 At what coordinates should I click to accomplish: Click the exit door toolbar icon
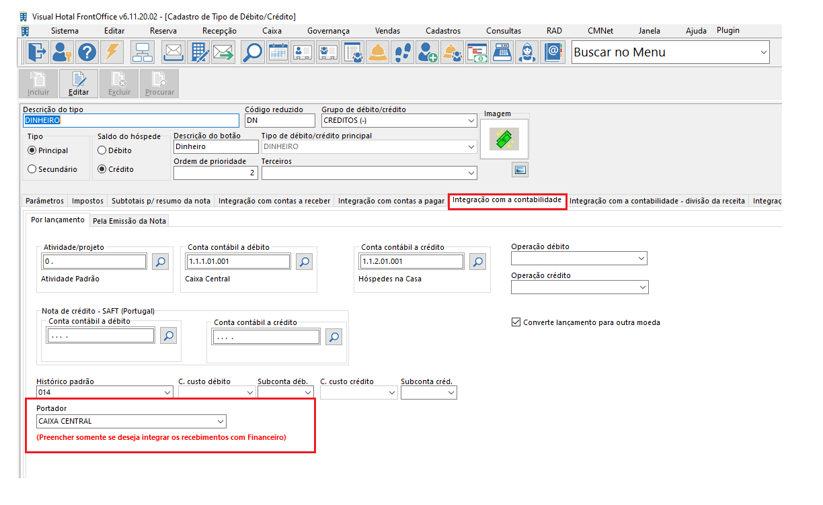[36, 52]
